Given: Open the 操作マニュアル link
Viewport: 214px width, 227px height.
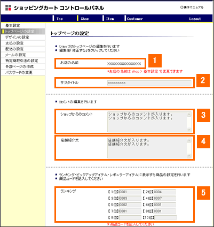Looking at the screenshot, I should point(192,7).
